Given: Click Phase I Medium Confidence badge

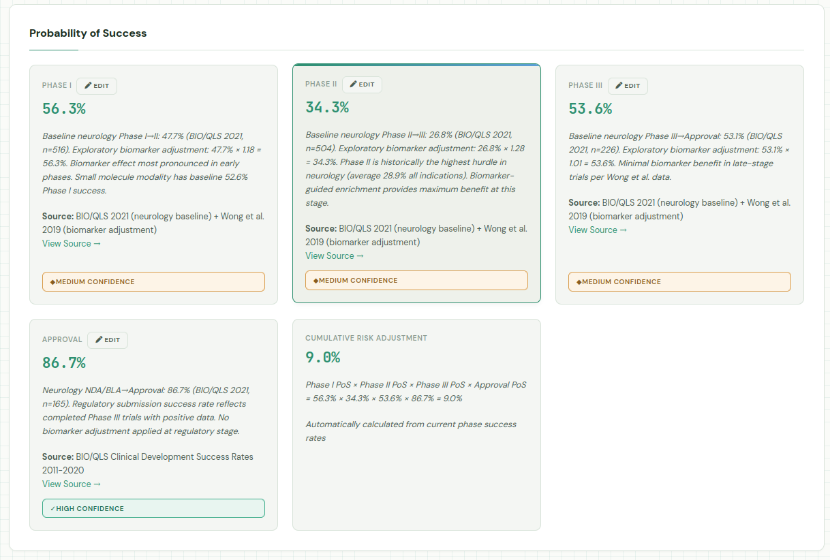Looking at the screenshot, I should pyautogui.click(x=153, y=282).
